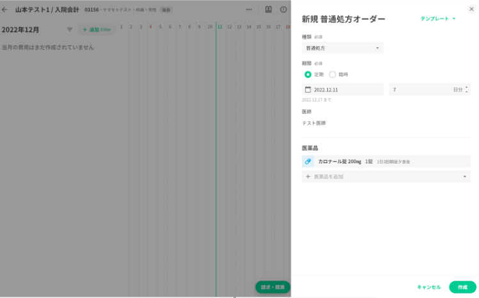Click plus icon in 医薬品を追加 row

coord(308,176)
